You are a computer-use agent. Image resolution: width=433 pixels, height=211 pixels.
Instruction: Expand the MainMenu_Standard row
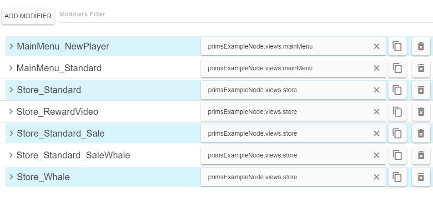11,68
